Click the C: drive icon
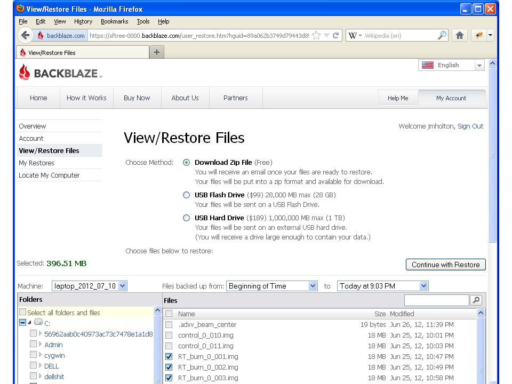 [38, 322]
